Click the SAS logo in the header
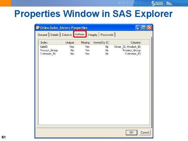 pyautogui.click(x=157, y=3)
